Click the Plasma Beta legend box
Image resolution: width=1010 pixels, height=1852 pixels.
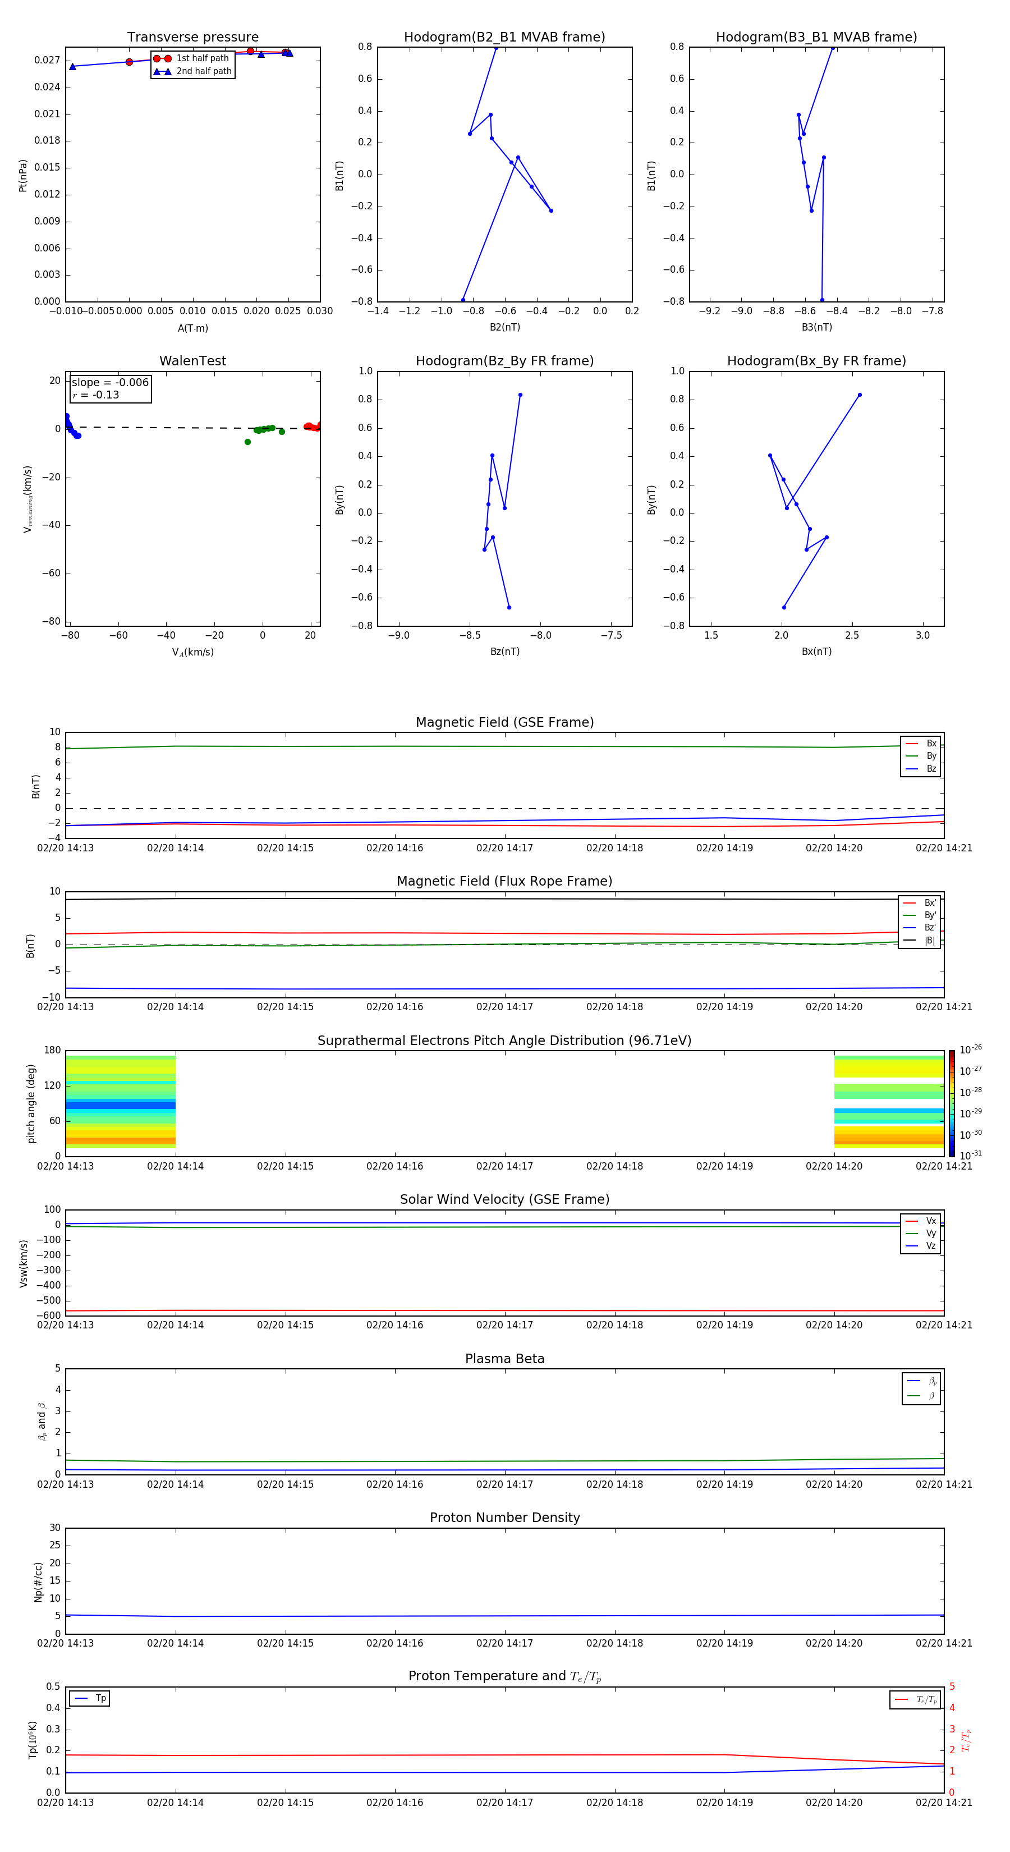point(921,1388)
